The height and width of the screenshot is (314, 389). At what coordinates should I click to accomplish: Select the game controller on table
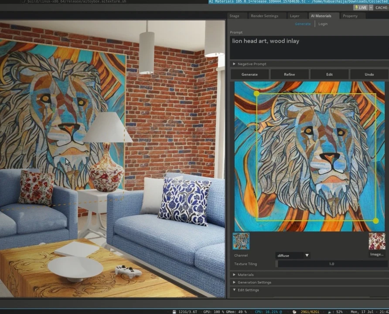[x=128, y=271]
